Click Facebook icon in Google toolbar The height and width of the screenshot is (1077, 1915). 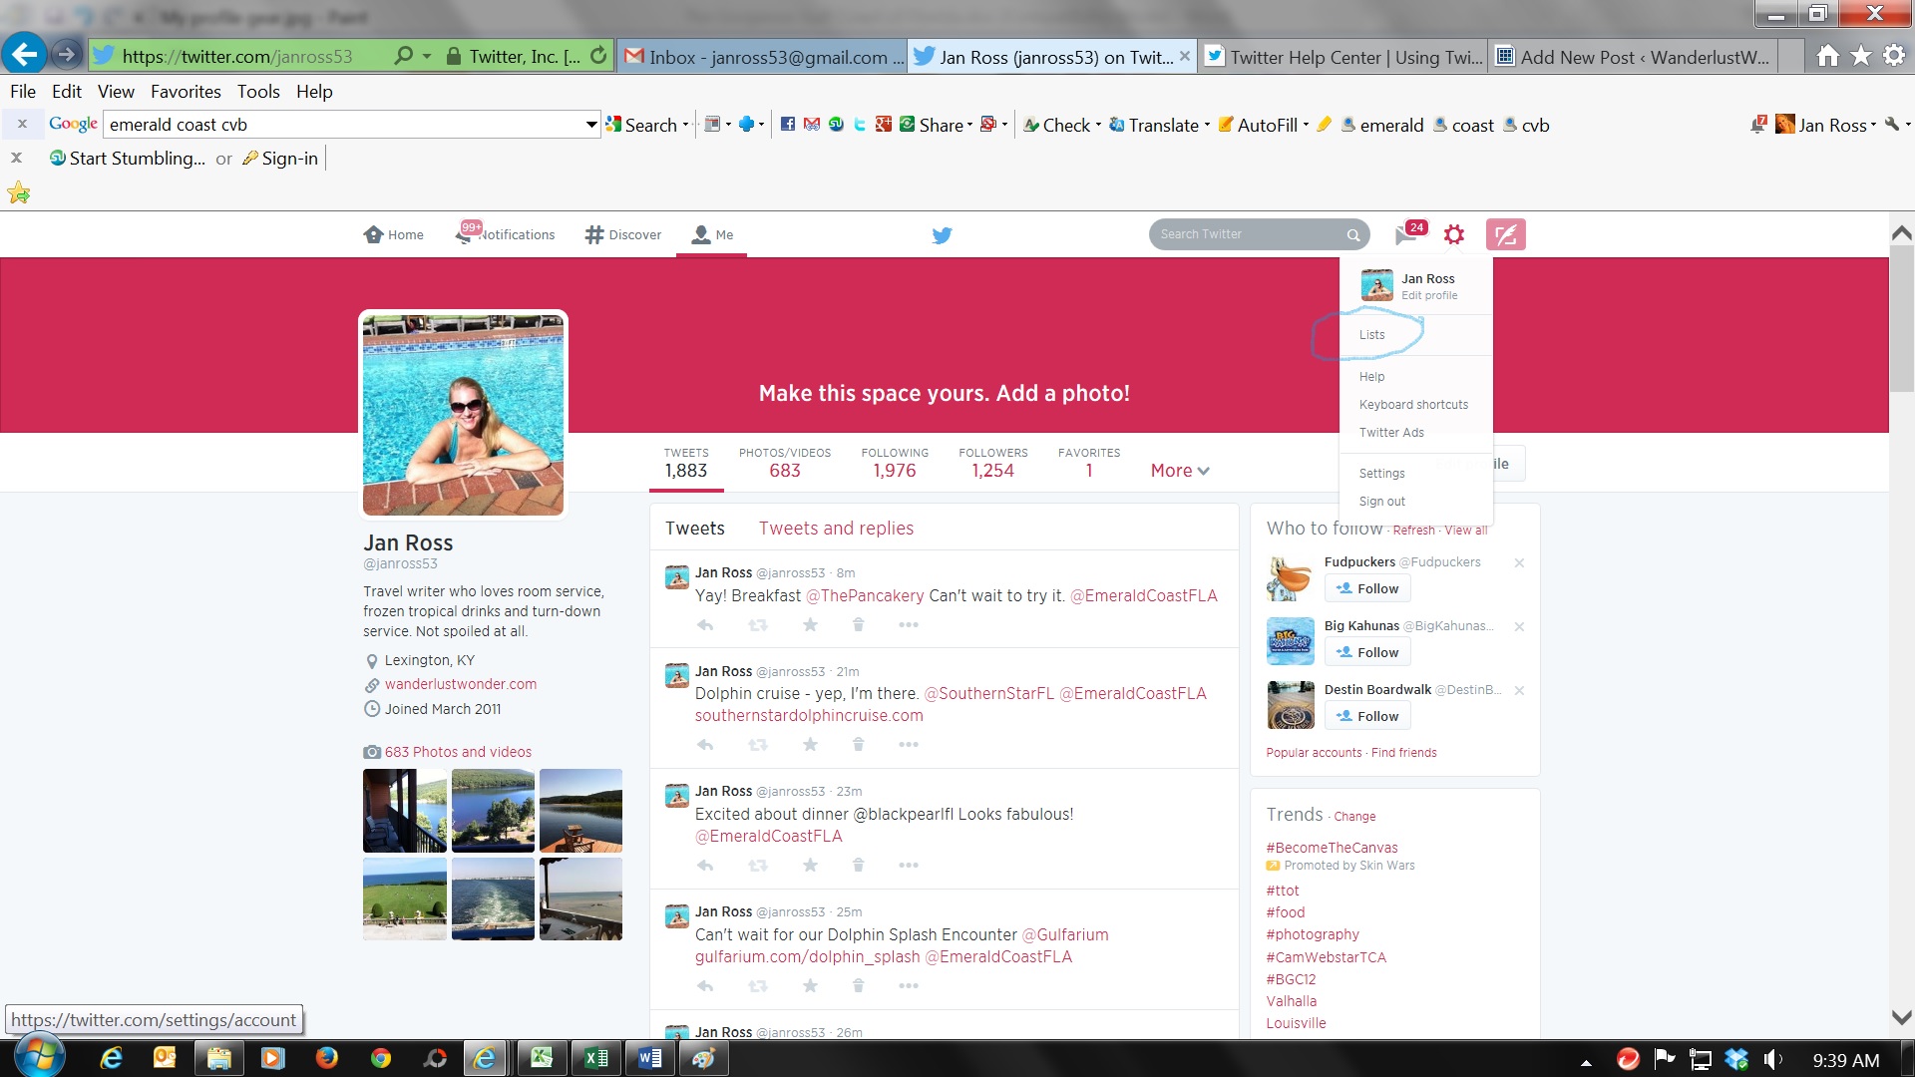[x=788, y=125]
